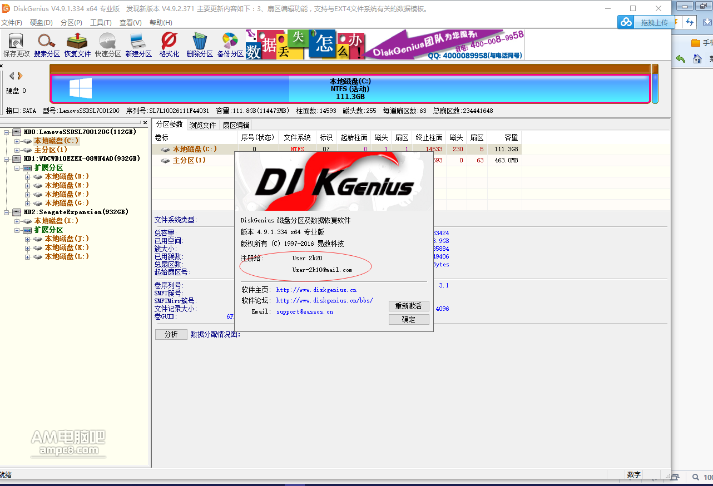
Task: Select HD1:WDCWD10EZEX disk in tree
Action: point(82,159)
